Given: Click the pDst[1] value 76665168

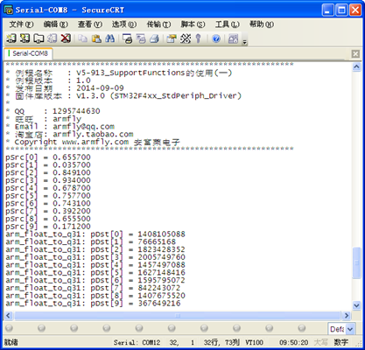Looking at the screenshot, I should pos(157,241).
